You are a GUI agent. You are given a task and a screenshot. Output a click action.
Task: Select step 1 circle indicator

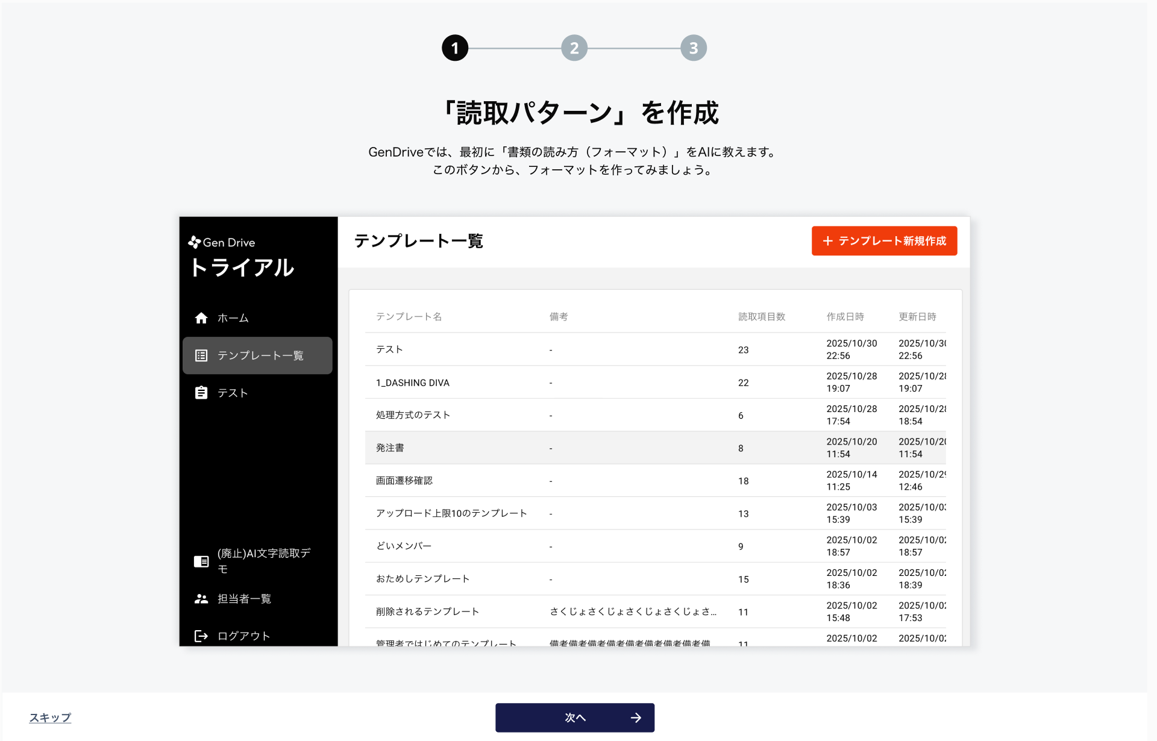pyautogui.click(x=455, y=48)
